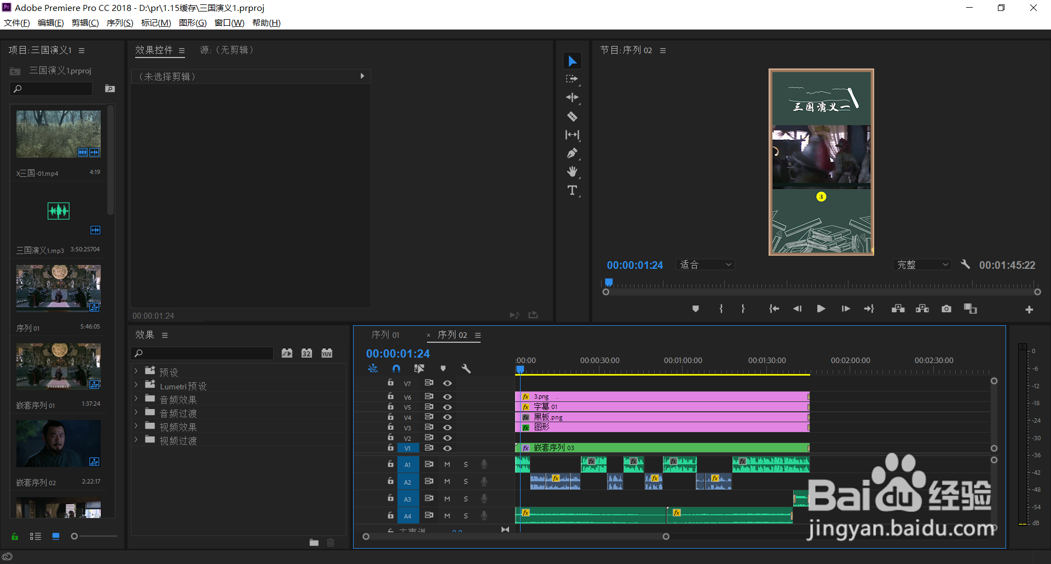Screen dimensions: 1051x564
Task: Open the 序列 menu
Action: (120, 22)
